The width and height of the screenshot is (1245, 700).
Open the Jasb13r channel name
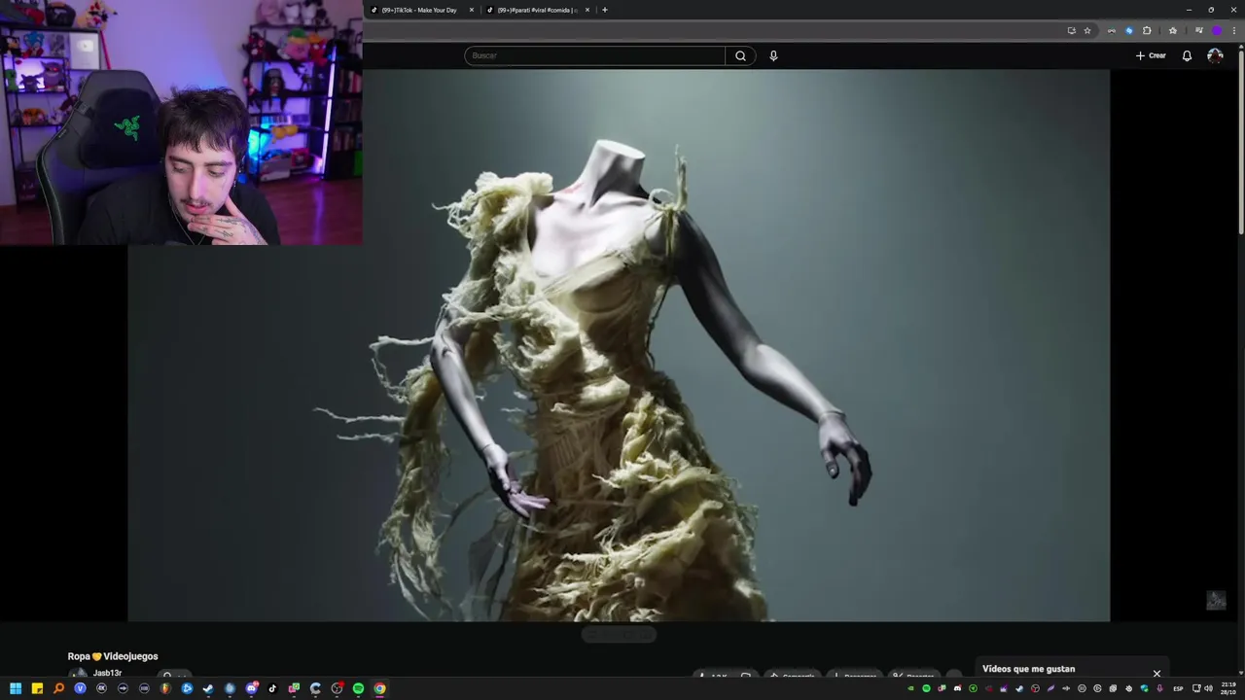107,673
